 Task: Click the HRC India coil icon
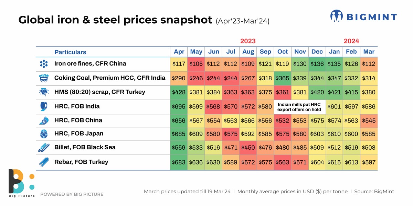click(44, 107)
